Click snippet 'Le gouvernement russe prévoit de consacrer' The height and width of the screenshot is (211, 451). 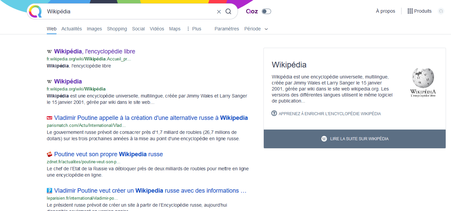pyautogui.click(x=144, y=136)
